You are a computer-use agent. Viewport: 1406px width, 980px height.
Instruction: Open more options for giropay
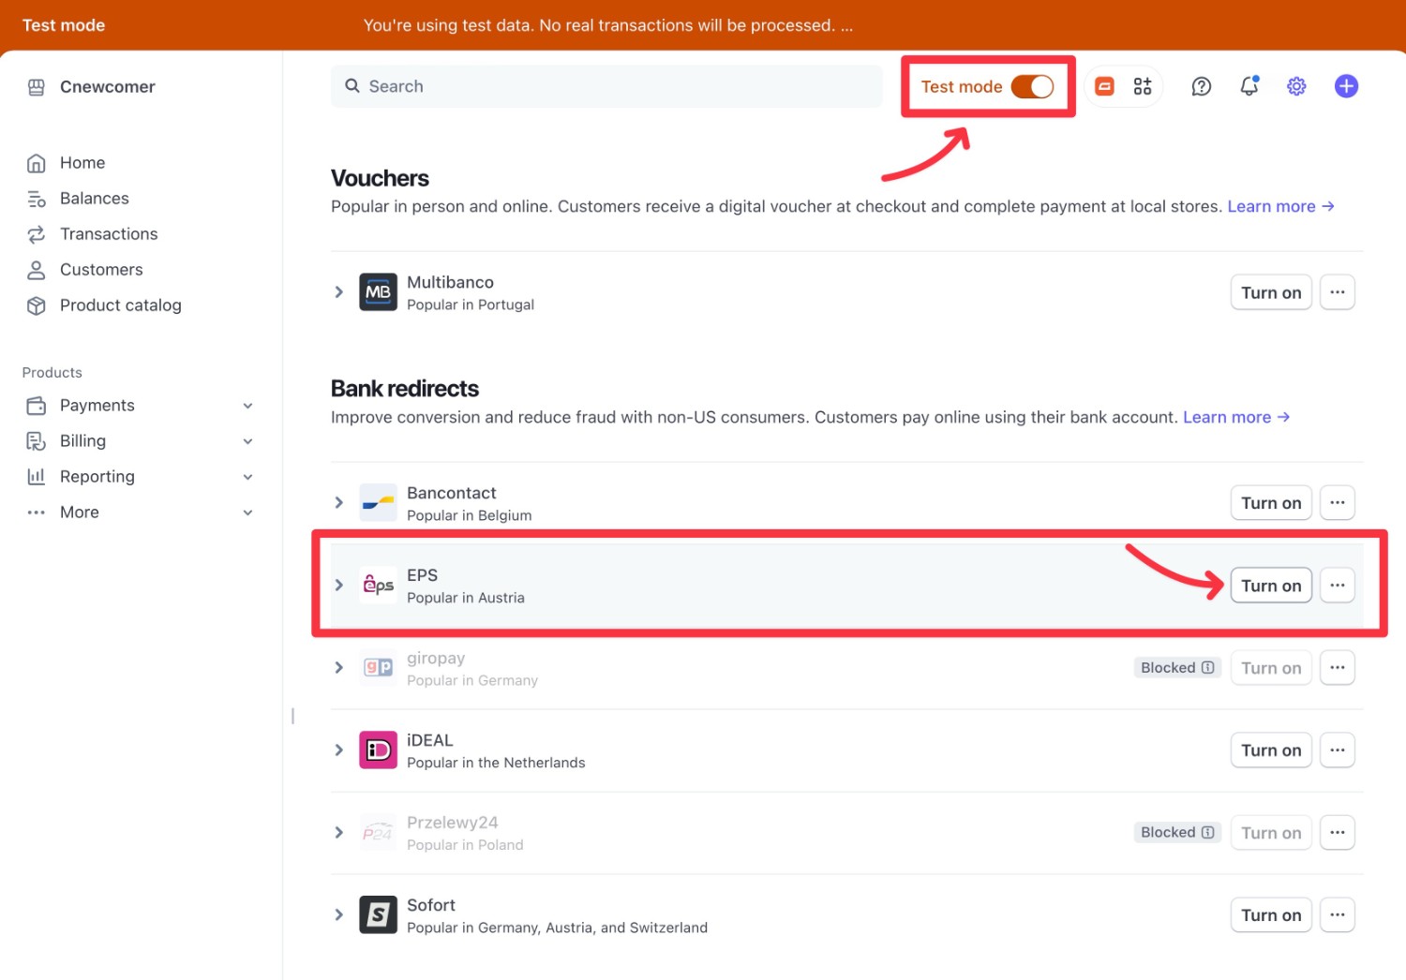pos(1338,668)
